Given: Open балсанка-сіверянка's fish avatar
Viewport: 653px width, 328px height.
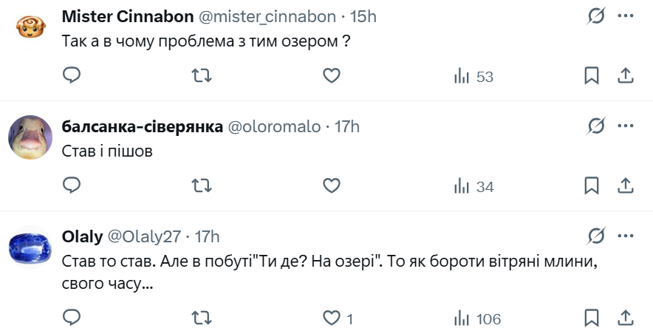Looking at the screenshot, I should pos(30,137).
